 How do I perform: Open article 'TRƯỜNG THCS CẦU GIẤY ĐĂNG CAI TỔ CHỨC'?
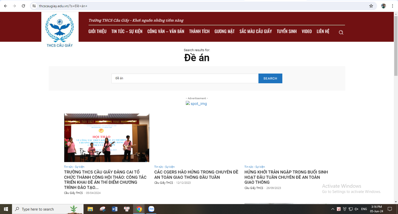point(105,180)
